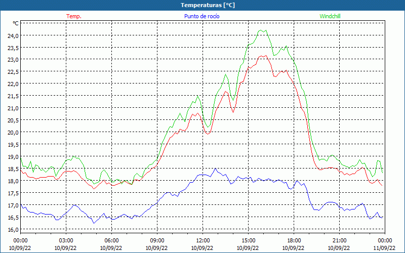This screenshot has width=405, height=253.
Task: Click the blue dew point peak near 13:00
Action: (215, 168)
